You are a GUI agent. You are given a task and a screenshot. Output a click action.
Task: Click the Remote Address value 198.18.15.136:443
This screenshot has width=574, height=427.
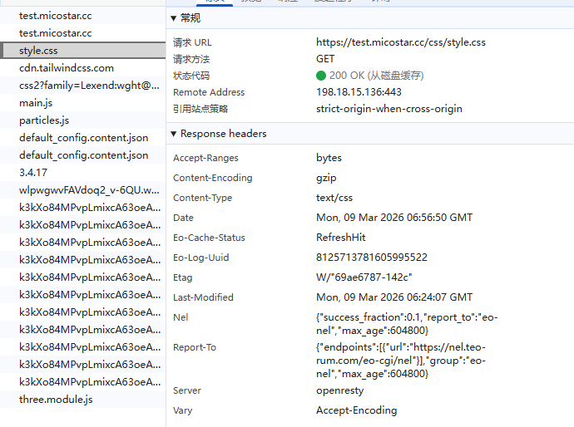tap(359, 92)
